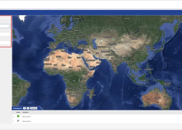
Task: Click drag handle of the green flag row
Action: tap(14, 116)
